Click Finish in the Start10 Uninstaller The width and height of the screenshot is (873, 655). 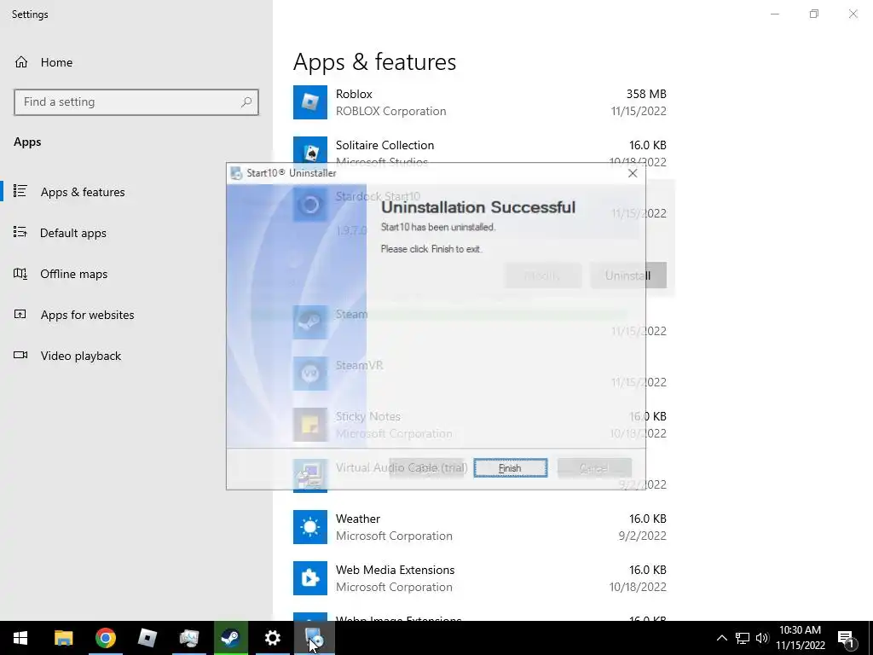[x=510, y=468]
